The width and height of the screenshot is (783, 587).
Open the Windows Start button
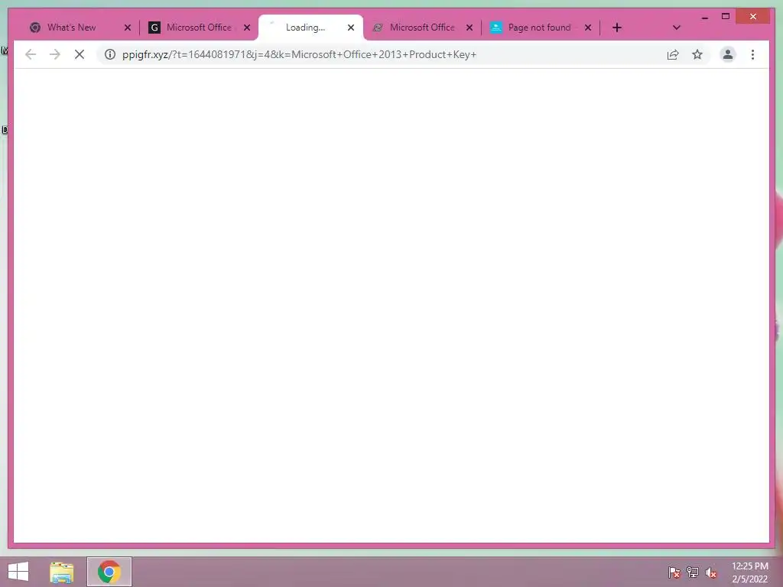point(18,572)
